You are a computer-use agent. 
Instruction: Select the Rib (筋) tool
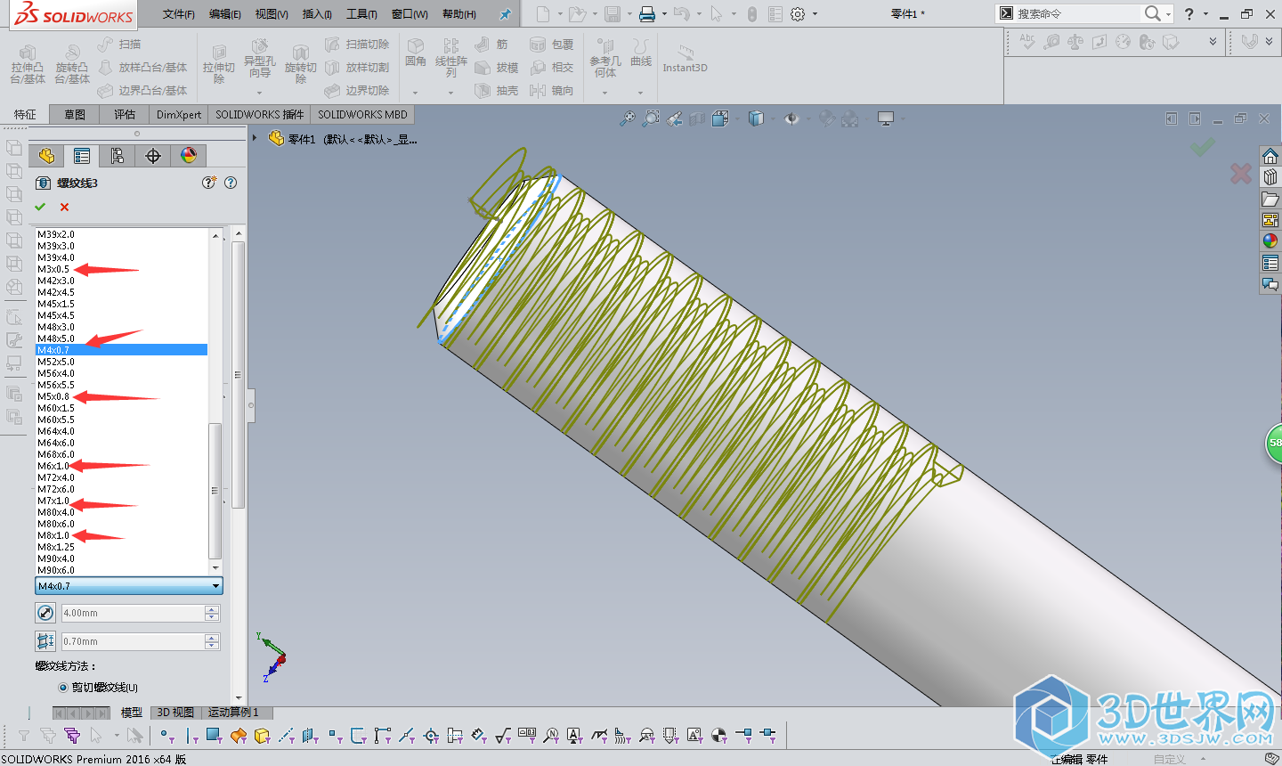(x=491, y=44)
